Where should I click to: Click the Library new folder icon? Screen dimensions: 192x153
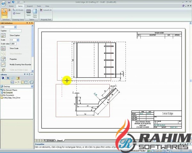[23, 82]
